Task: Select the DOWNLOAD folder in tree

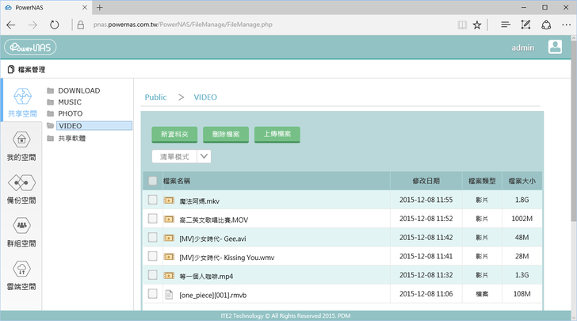Action: [78, 91]
